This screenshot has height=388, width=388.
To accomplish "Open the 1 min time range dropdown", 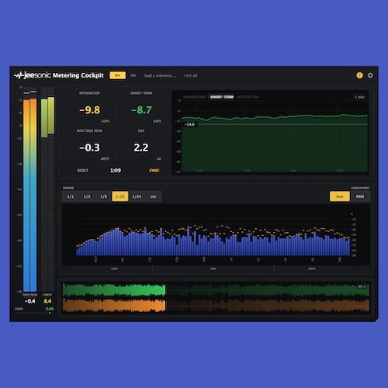I will (x=359, y=97).
